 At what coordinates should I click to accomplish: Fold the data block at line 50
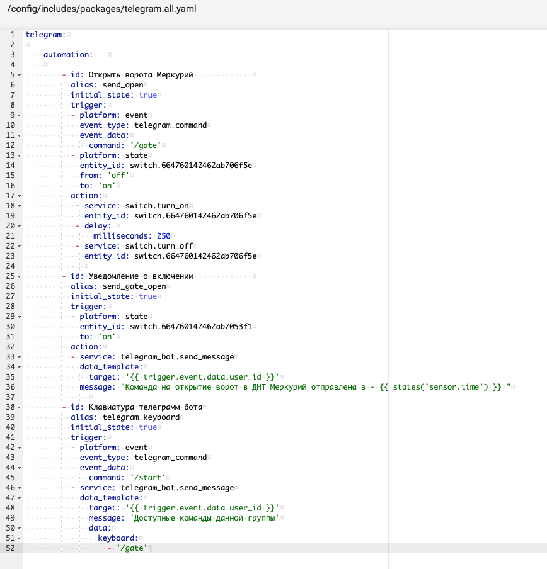[20, 528]
